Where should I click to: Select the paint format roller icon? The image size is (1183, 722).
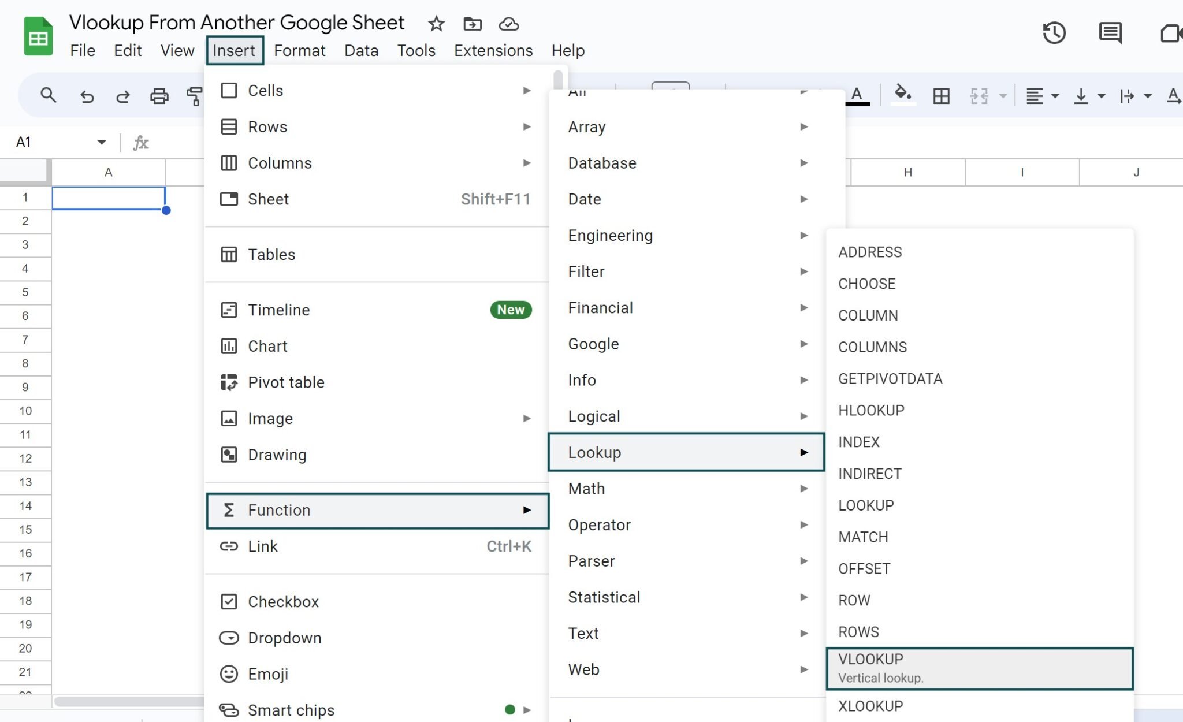194,96
